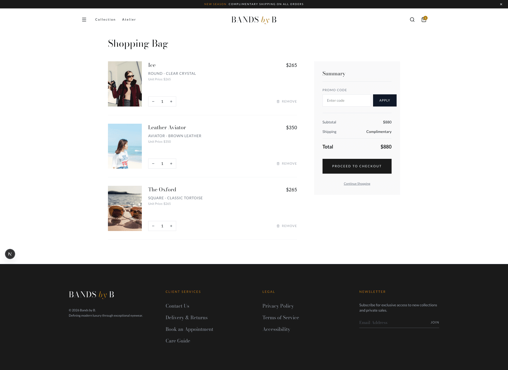Decrease quantity of Ice item
Screen dimensions: 508x370
pyautogui.click(x=153, y=101)
